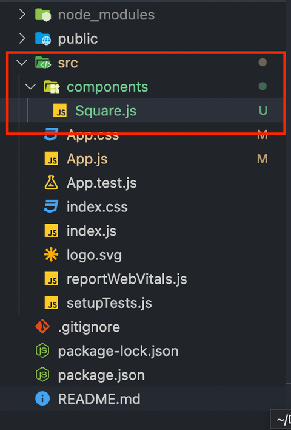Expand the public folder chevron
This screenshot has width=291, height=430.
point(22,39)
